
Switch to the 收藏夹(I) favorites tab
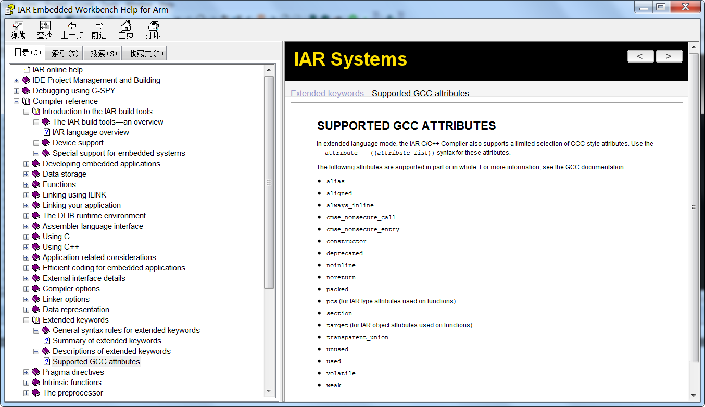145,53
